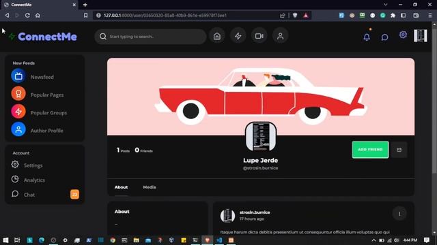Open the home icon in top navigation

[217, 36]
